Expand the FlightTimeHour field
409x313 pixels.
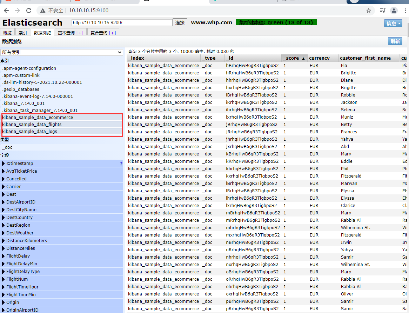point(4,287)
